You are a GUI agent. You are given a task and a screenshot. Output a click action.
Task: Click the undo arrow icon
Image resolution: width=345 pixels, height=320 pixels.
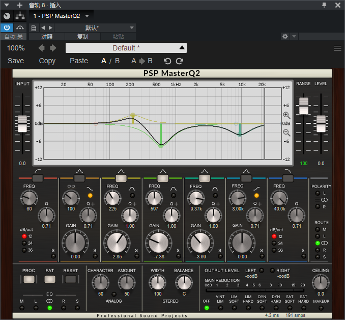[x=167, y=61]
